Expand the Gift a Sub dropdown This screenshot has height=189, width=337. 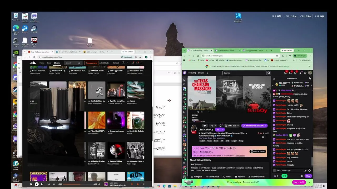tap(238, 126)
